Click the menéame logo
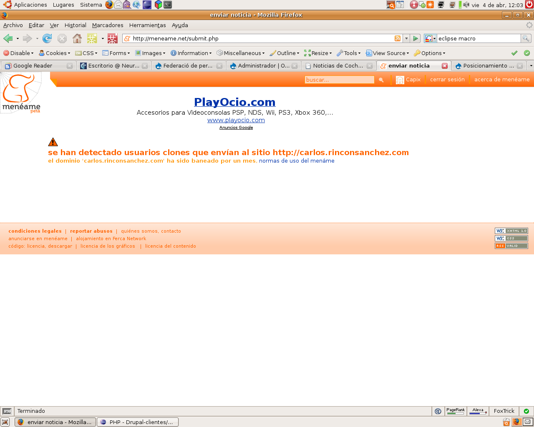The height and width of the screenshot is (427, 534). tap(21, 93)
